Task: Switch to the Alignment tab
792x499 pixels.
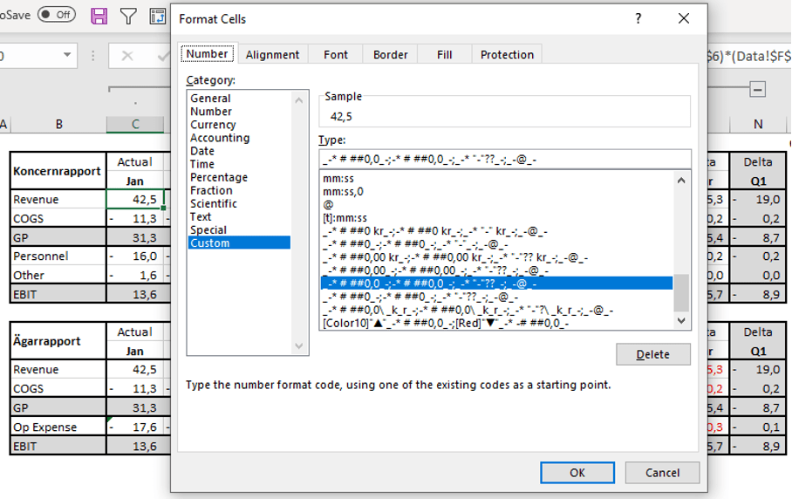Action: pyautogui.click(x=272, y=54)
